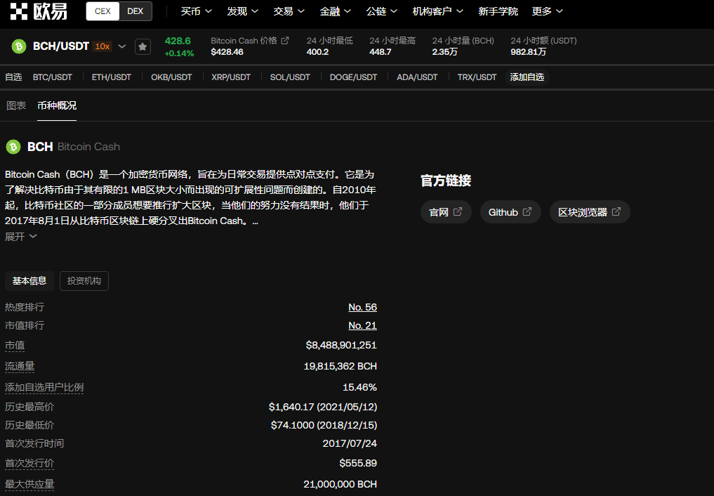Switch to the 图表 tab
Viewport: 714px width, 496px height.
point(16,105)
